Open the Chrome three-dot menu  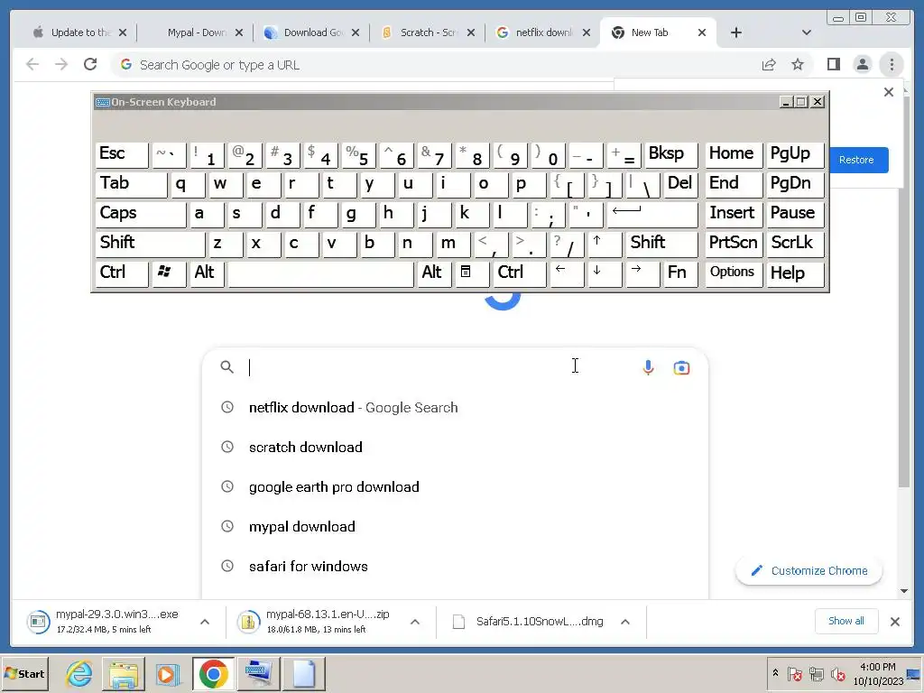(x=892, y=64)
